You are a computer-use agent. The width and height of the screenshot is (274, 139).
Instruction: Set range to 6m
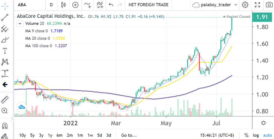pos(59,135)
